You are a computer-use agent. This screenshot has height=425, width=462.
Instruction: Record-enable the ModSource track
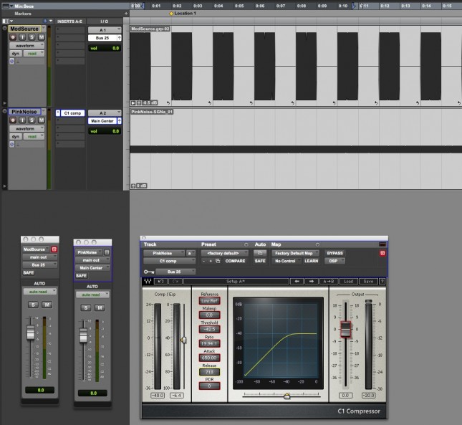coord(13,37)
